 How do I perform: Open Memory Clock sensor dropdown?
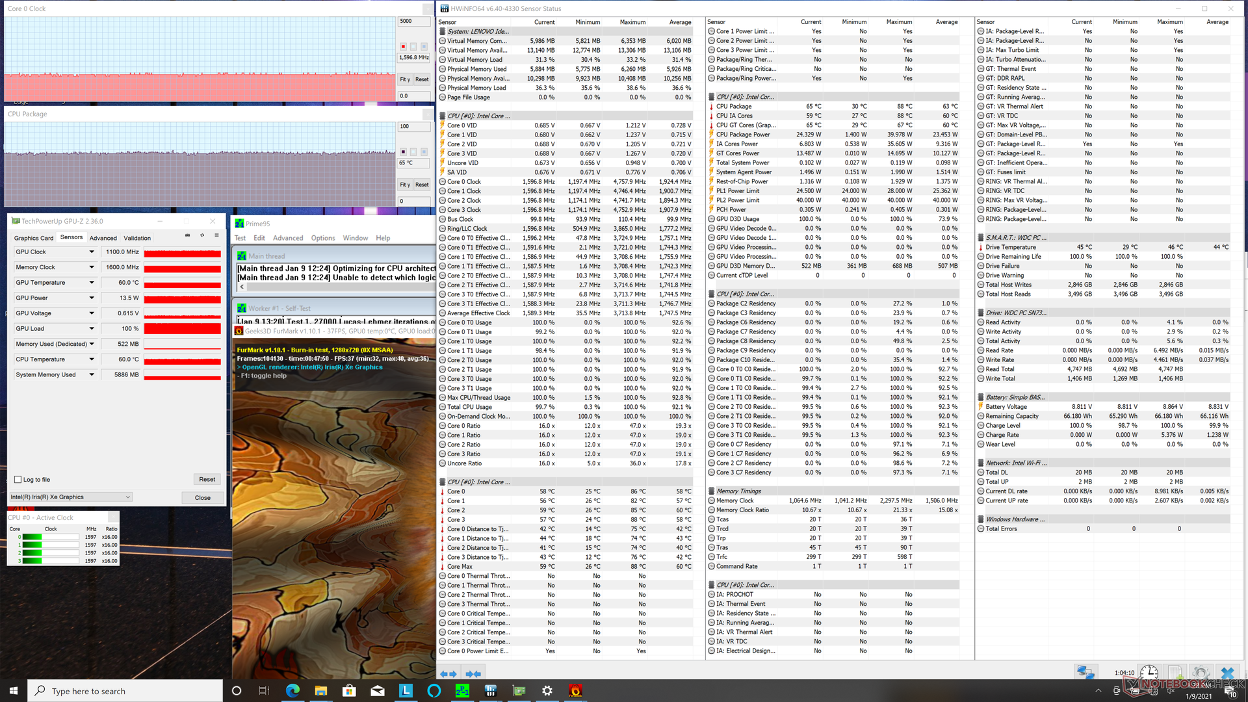pos(92,267)
